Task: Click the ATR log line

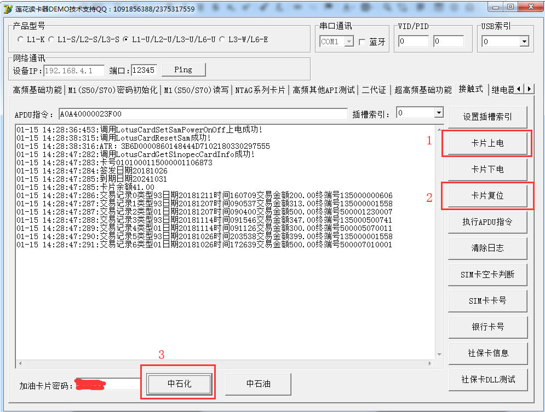Action: (x=143, y=146)
